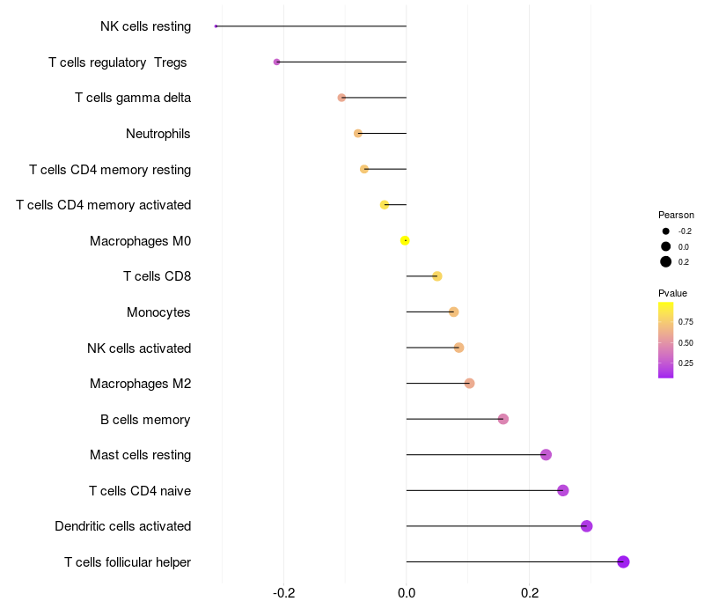Select the NK cells resting data point
The width and height of the screenshot is (704, 616).
pyautogui.click(x=216, y=26)
